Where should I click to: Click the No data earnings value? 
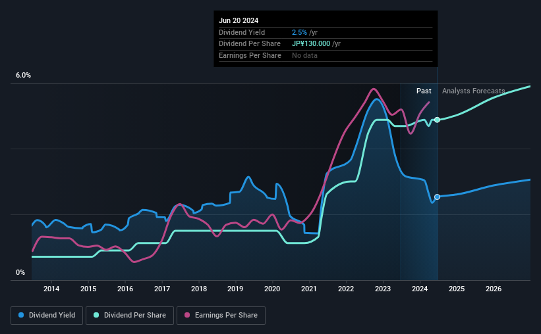(304, 55)
